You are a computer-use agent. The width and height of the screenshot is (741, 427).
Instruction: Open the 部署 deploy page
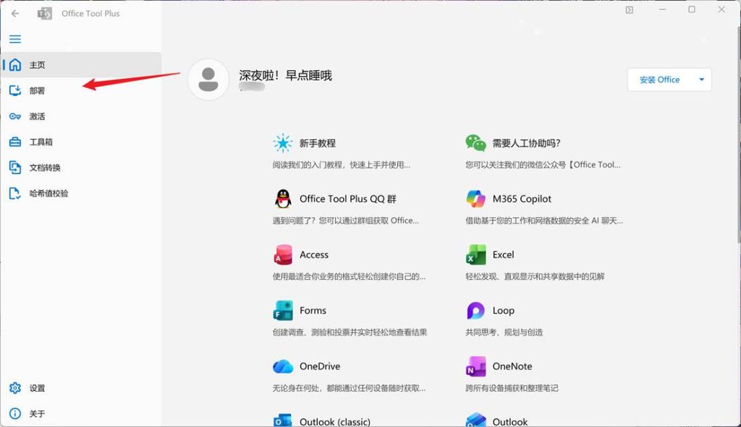(x=37, y=90)
